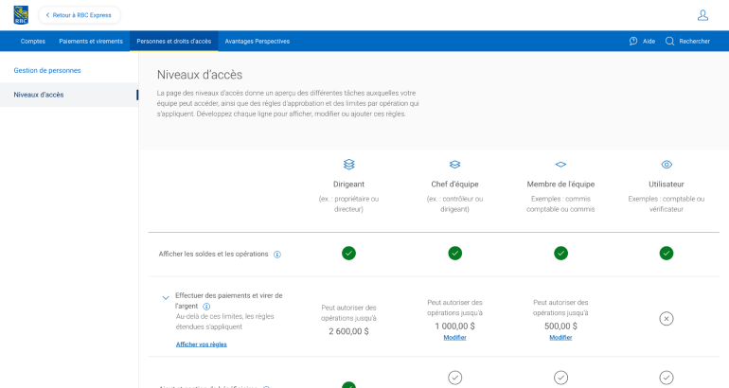Select Gestion de personnes in sidebar
Viewport: 729px width, 388px height.
point(47,71)
